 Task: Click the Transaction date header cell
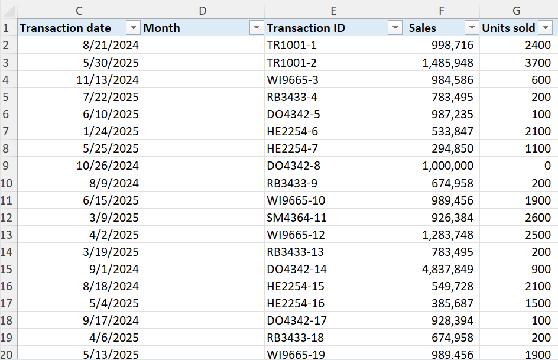pos(66,28)
